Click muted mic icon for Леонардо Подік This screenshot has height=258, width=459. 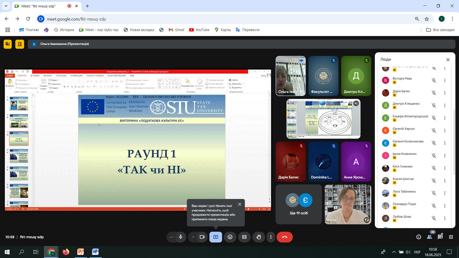[434, 206]
